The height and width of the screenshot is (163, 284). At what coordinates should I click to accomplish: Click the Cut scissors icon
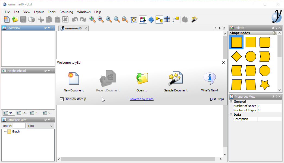[41, 19]
